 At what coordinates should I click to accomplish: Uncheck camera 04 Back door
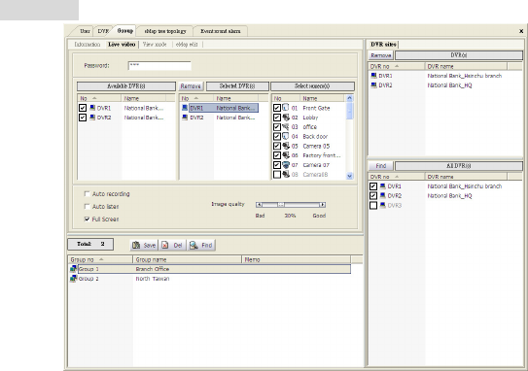coord(277,136)
